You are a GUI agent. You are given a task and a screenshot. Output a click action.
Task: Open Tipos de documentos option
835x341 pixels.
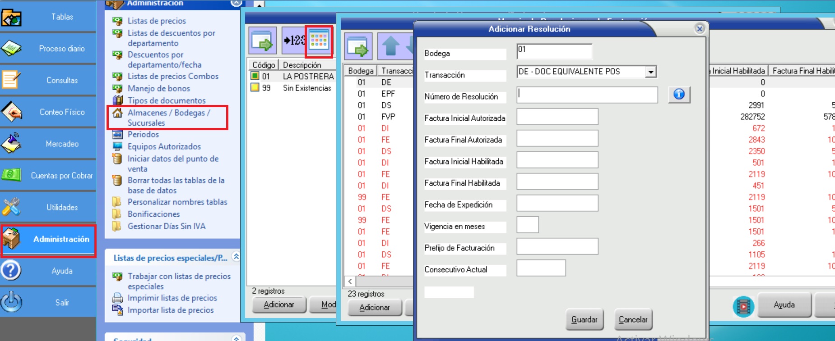click(x=166, y=100)
